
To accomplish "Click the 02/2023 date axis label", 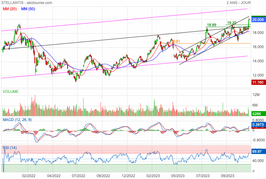I will pos(153,176).
